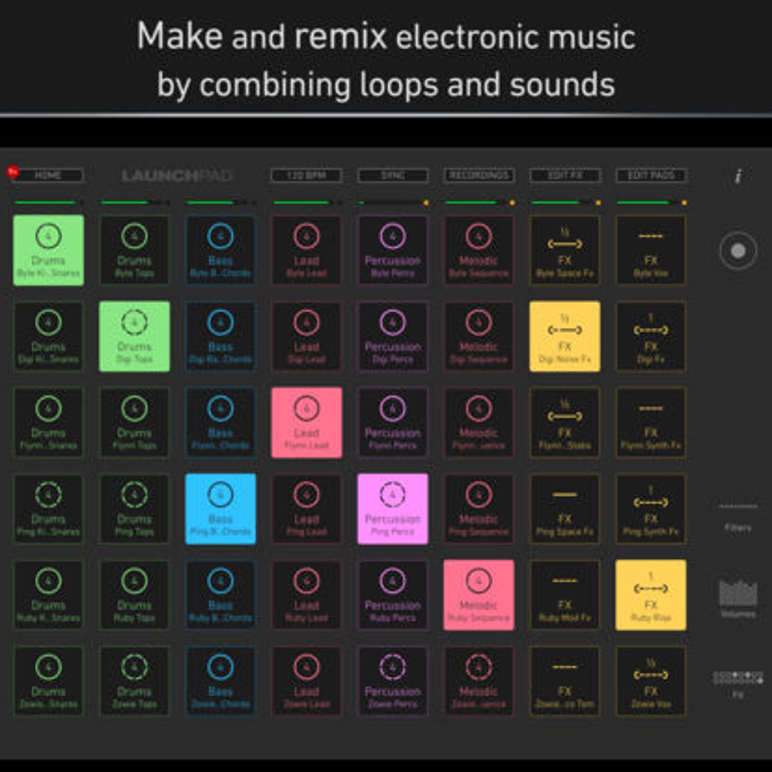Launch the Byte Lead pad
772x772 pixels.
click(x=306, y=250)
